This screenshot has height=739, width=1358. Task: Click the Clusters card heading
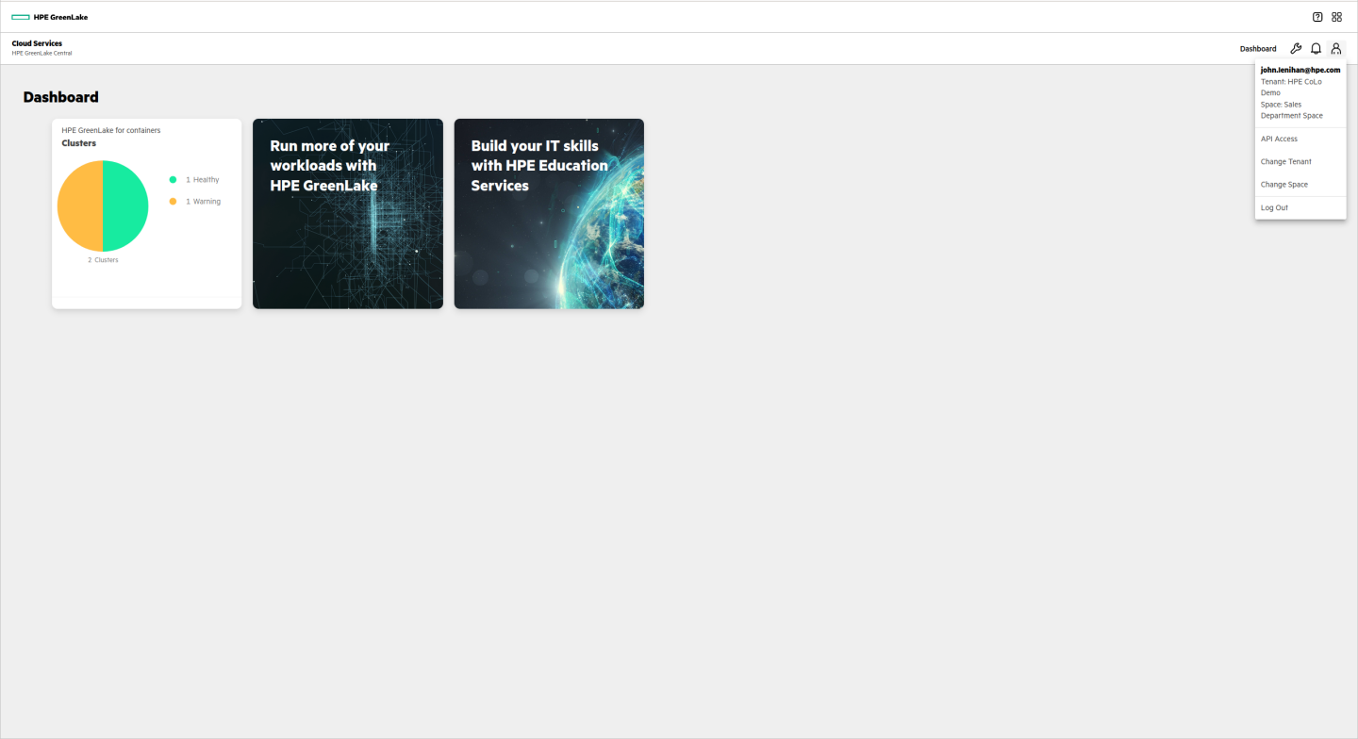(x=79, y=143)
